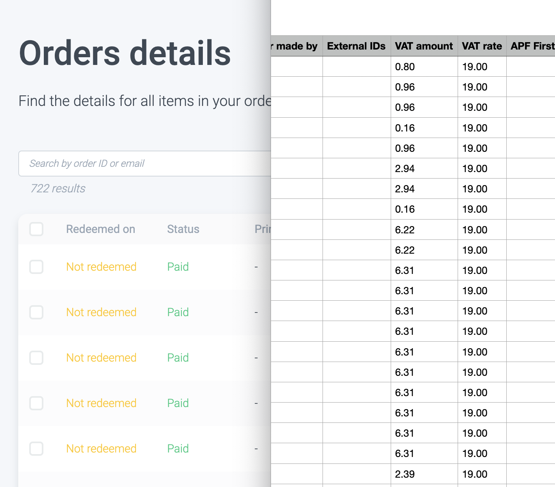Select the VAT rate column header
555x487 pixels.
482,46
